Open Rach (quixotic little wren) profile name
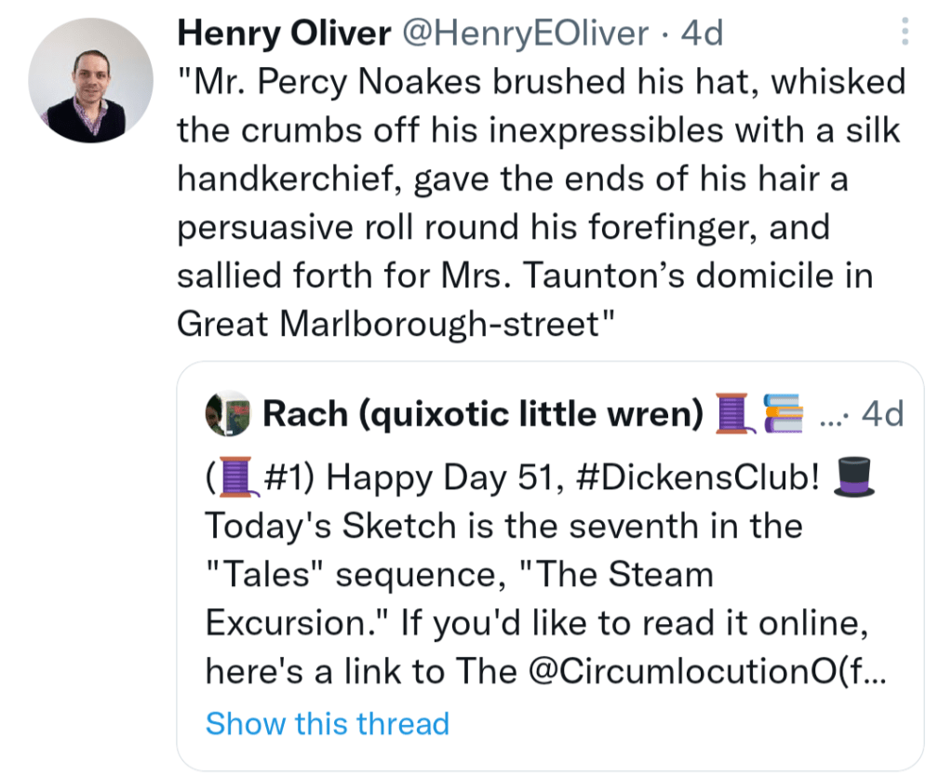This screenshot has height=775, width=952. (482, 414)
